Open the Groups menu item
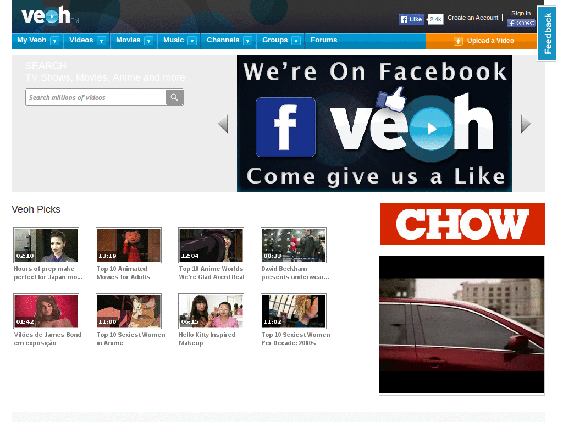Viewport: 563px width, 422px height. coord(275,40)
